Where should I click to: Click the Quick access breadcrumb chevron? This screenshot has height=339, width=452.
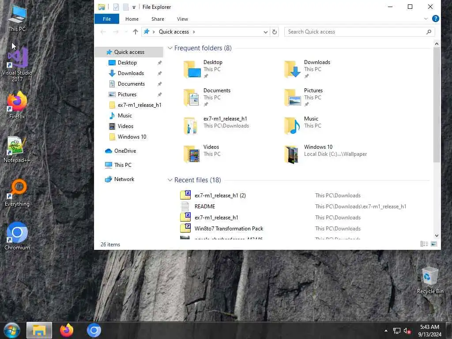click(x=194, y=32)
